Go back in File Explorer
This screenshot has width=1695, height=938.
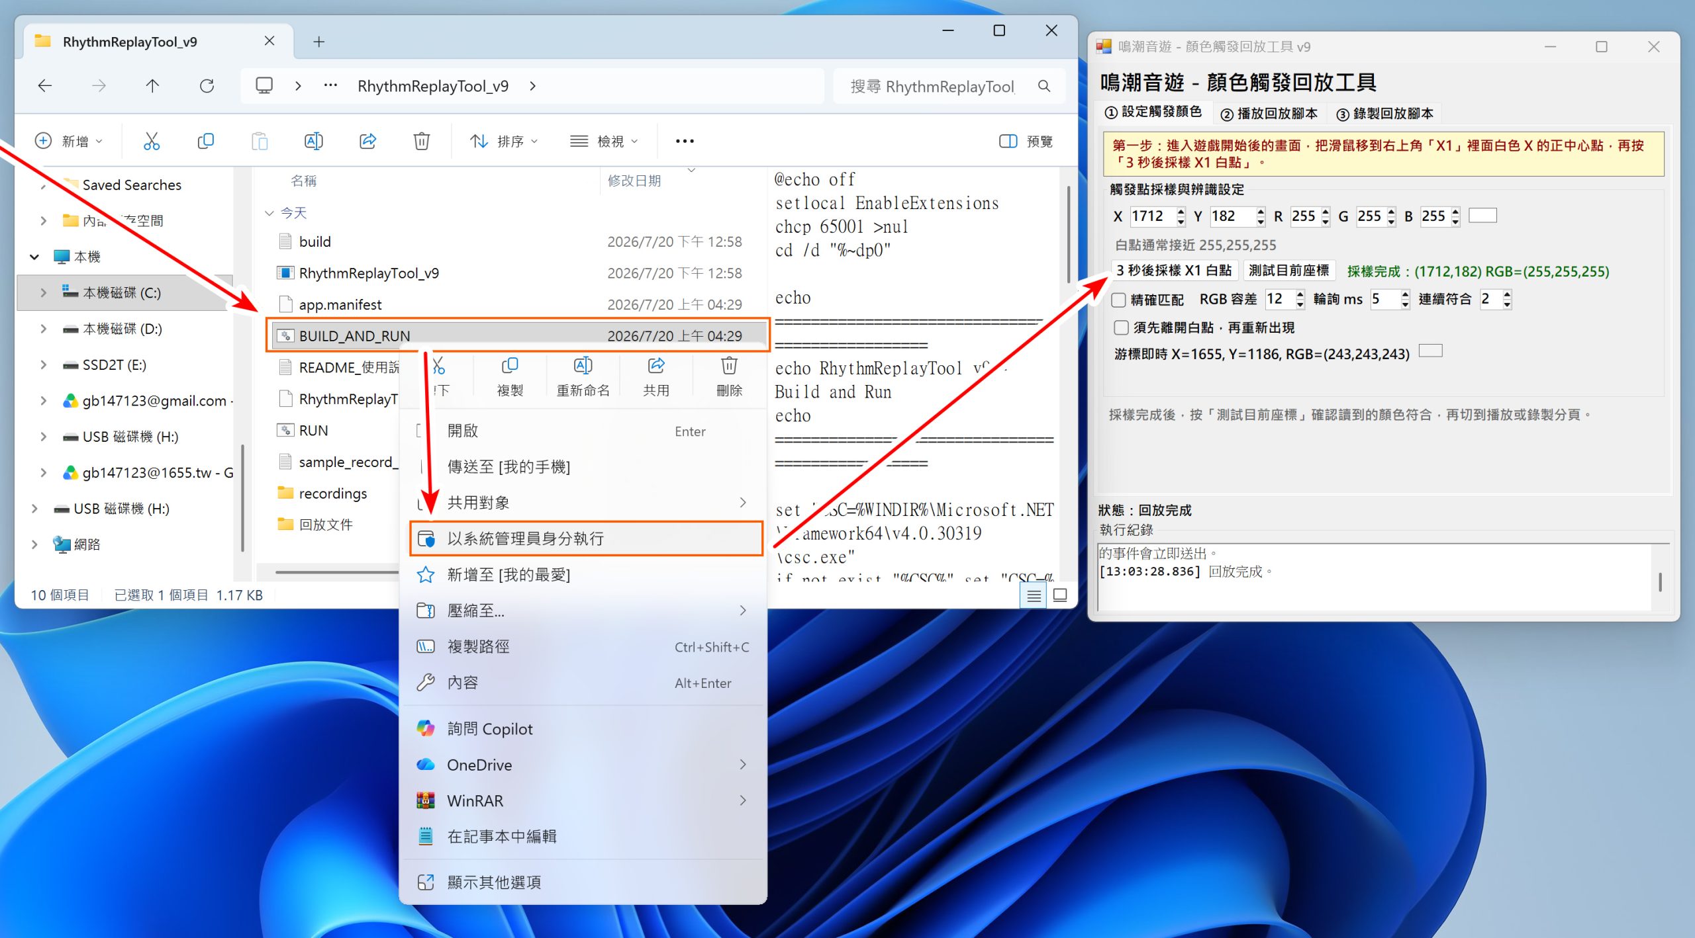click(45, 86)
